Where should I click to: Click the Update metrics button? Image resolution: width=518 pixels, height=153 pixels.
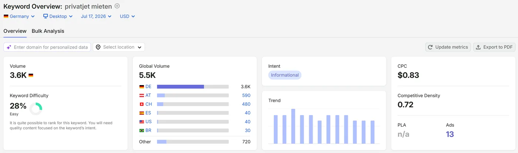[448, 47]
